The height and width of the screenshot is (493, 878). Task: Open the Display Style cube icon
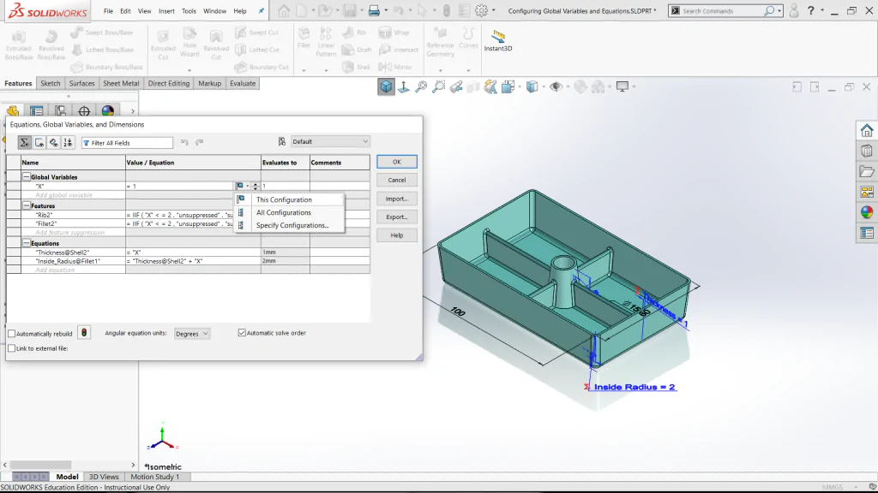(x=532, y=86)
